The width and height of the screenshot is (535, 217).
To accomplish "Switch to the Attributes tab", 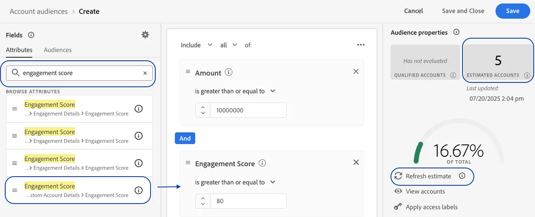I will pyautogui.click(x=19, y=50).
